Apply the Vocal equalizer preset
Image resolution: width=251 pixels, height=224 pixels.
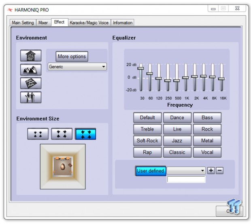coord(207,152)
